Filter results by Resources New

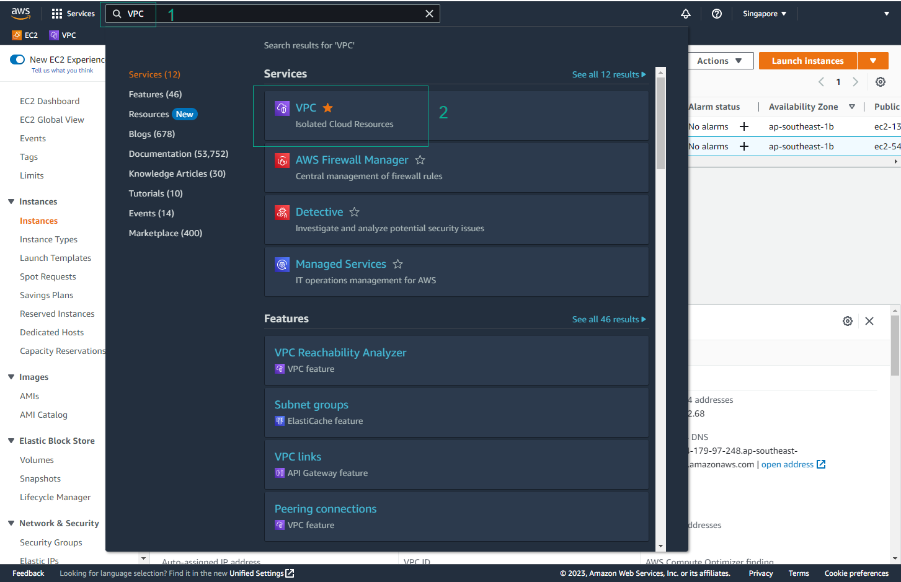point(162,114)
